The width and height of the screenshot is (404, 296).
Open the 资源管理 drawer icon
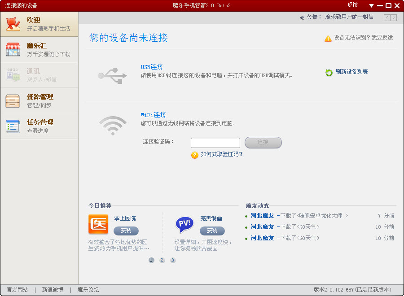tap(13, 100)
